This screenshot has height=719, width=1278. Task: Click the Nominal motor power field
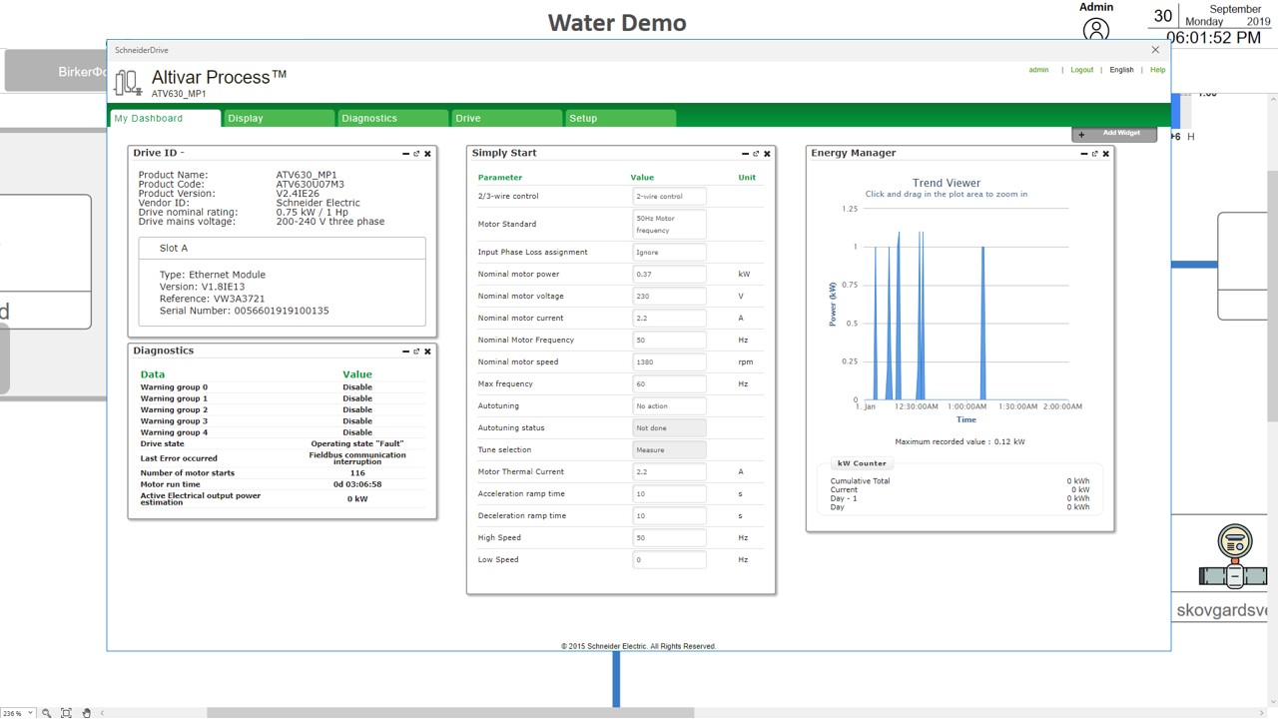pos(669,275)
